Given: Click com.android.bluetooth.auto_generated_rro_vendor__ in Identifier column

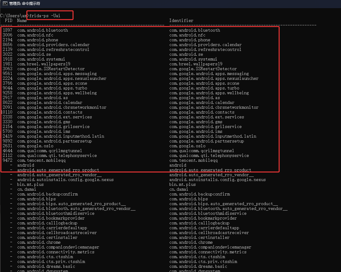Looking at the screenshot, I should (x=228, y=209).
